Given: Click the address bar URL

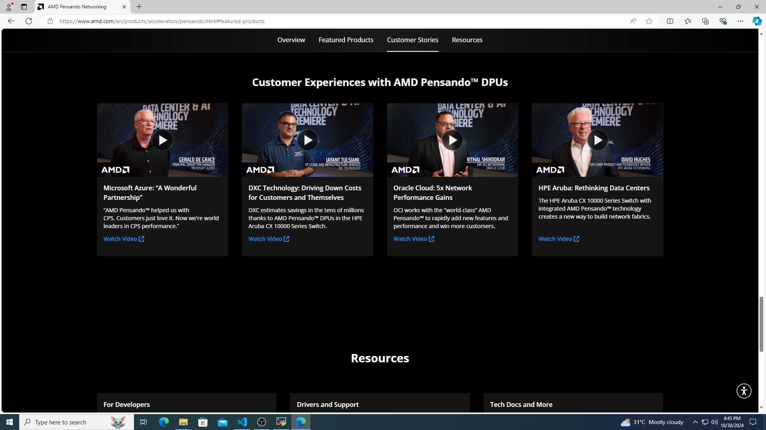Looking at the screenshot, I should click(x=162, y=21).
